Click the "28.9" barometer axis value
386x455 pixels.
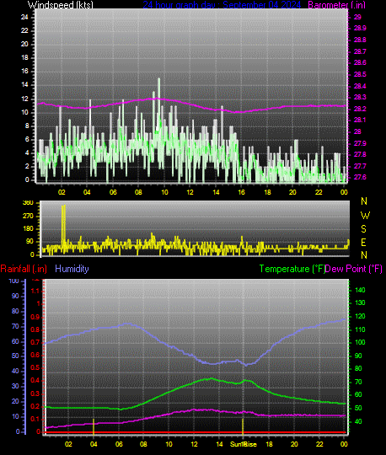pos(360,28)
